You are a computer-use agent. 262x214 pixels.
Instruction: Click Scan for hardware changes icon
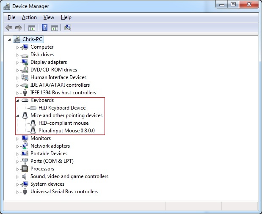tap(68, 27)
